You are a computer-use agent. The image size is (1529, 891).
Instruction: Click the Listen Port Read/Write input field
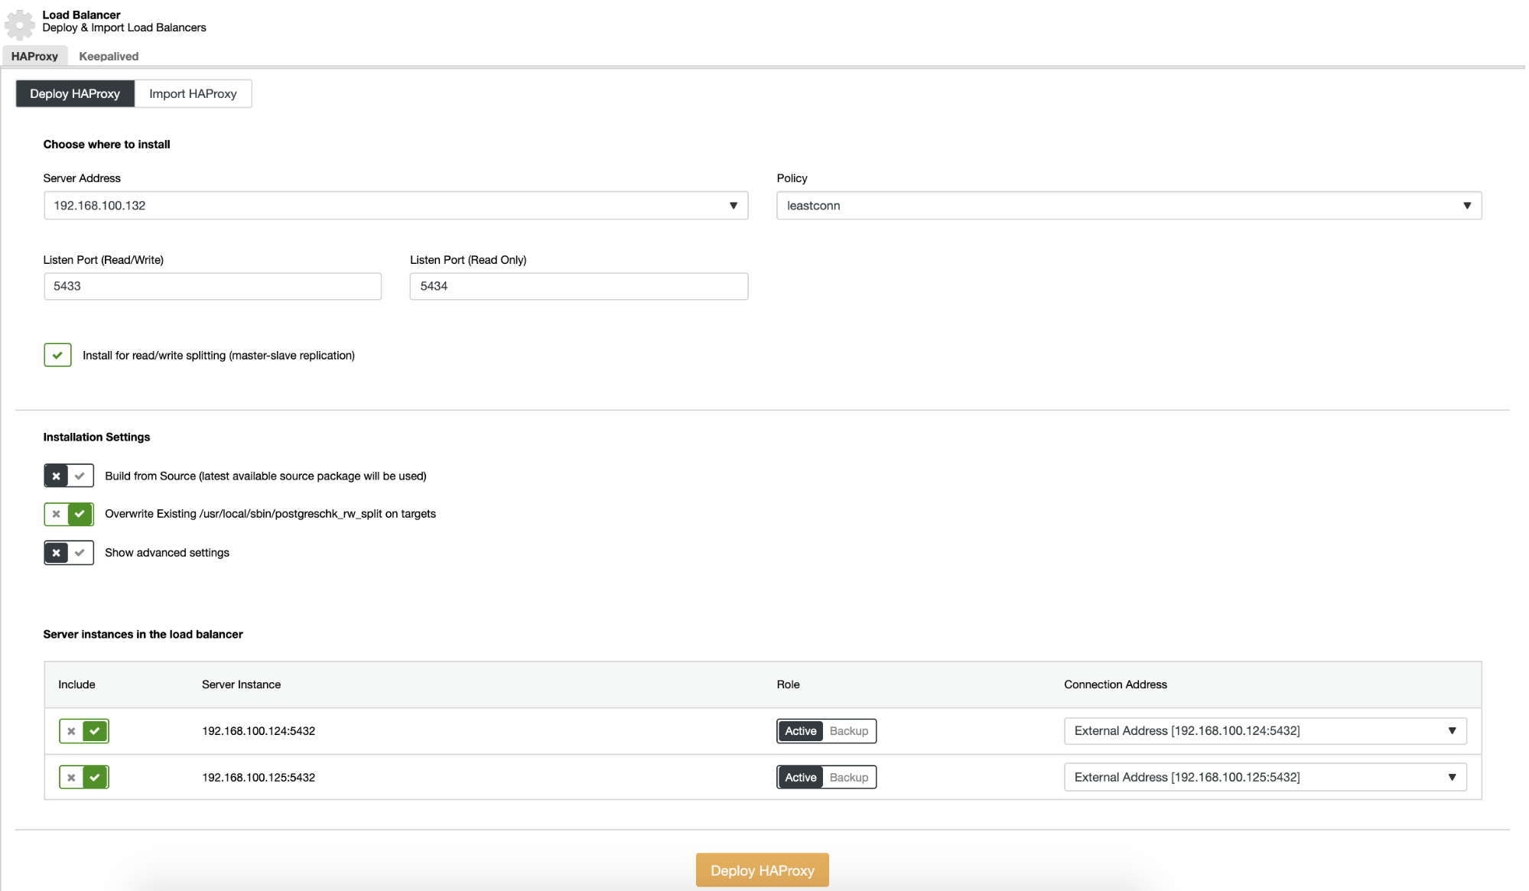(x=212, y=286)
